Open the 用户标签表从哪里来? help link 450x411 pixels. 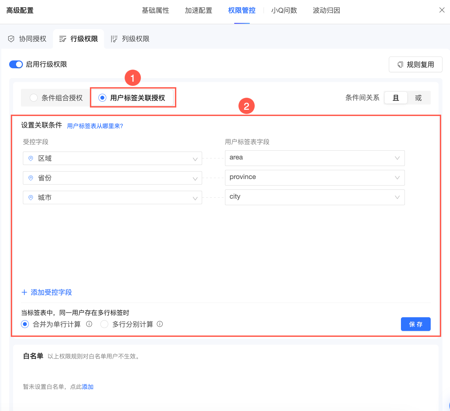[95, 126]
